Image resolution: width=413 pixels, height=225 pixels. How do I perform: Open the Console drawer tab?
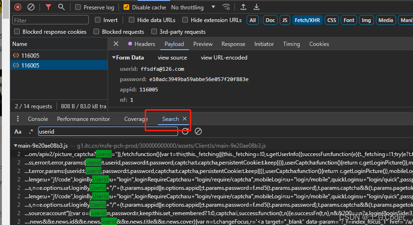[38, 119]
